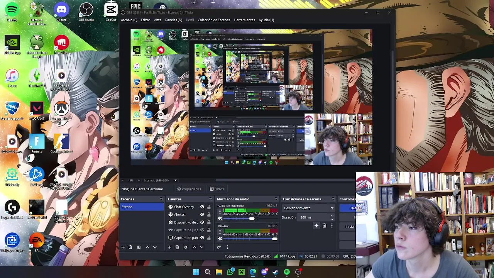The height and width of the screenshot is (278, 494).
Task: Pop out the Fuentes dock icon
Action: click(x=210, y=199)
